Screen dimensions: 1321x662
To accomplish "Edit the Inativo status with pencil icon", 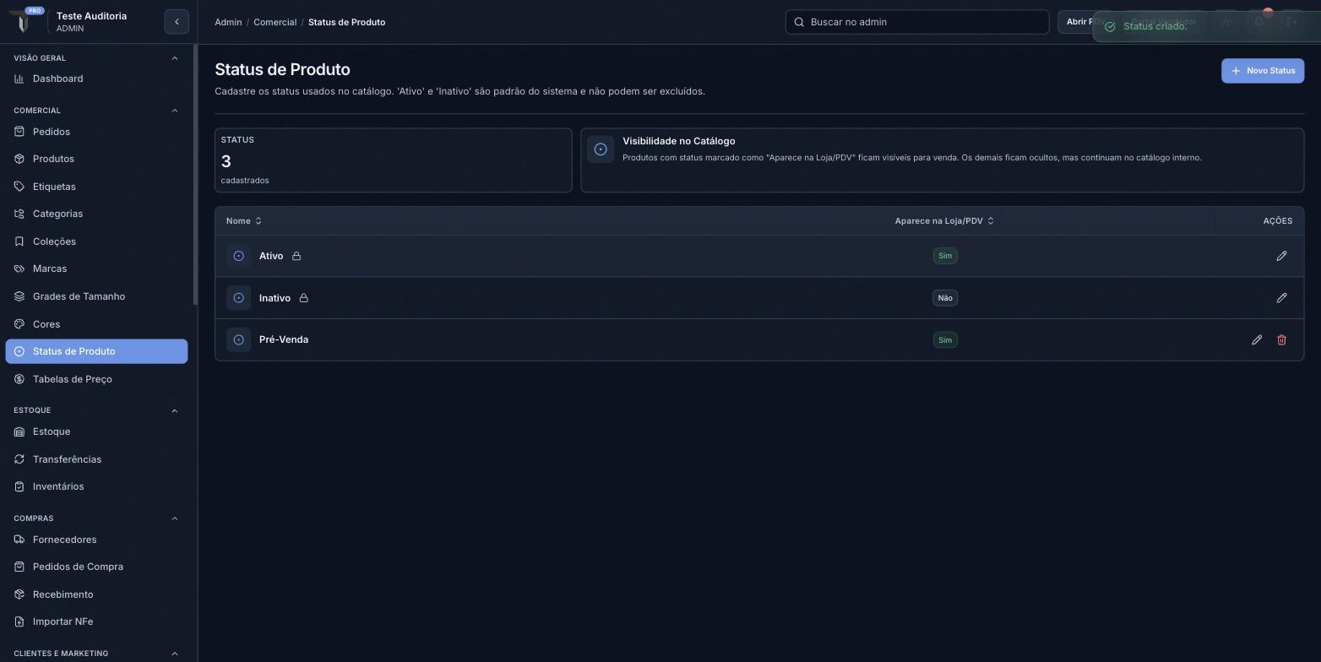I will 1281,298.
